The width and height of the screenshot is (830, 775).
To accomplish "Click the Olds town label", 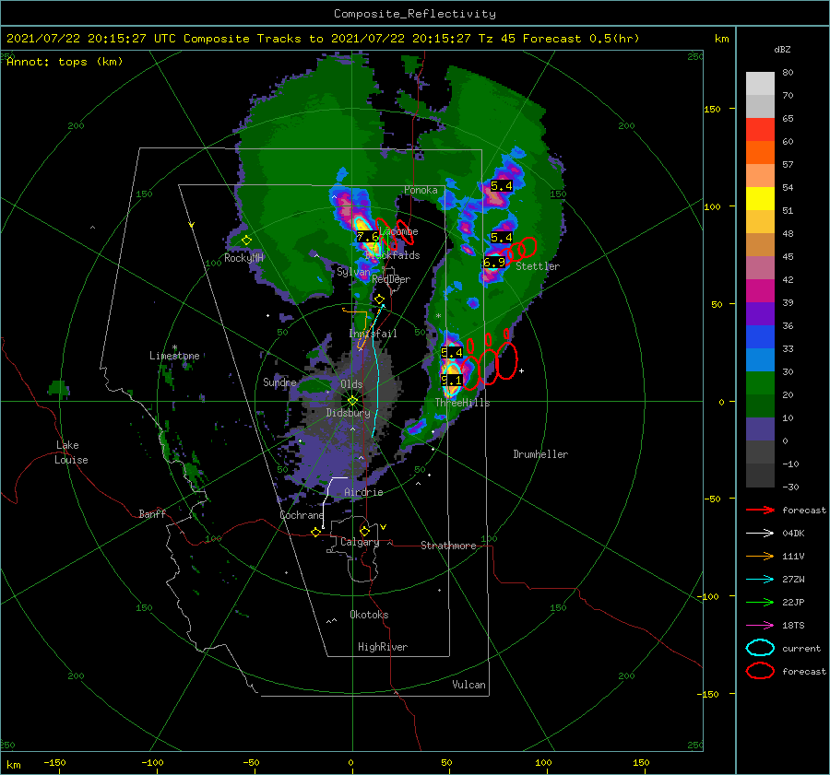I will (x=351, y=384).
